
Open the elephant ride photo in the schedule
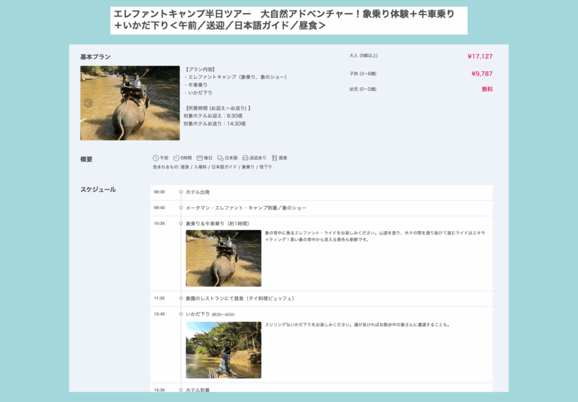click(224, 258)
